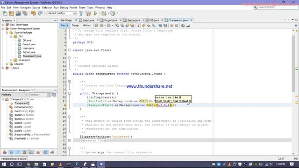Run the project with green play icon
Viewport: 299px width, 168px height.
point(95,13)
